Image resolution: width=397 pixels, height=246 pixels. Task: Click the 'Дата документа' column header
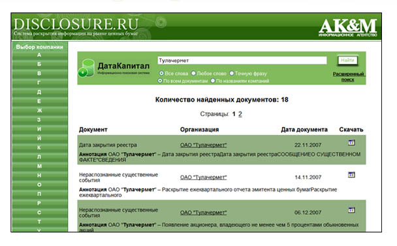pos(304,130)
